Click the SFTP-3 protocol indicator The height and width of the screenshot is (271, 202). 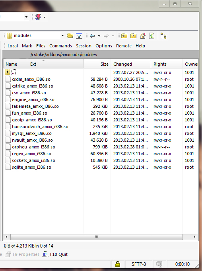coord(139,264)
